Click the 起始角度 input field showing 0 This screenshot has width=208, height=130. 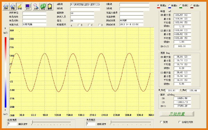coord(12,124)
